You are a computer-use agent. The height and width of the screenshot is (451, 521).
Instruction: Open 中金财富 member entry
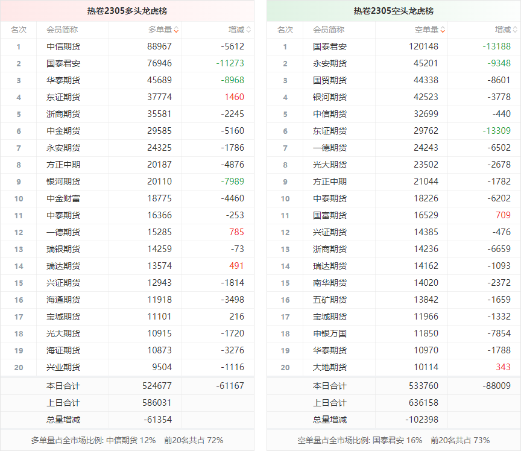[63, 198]
